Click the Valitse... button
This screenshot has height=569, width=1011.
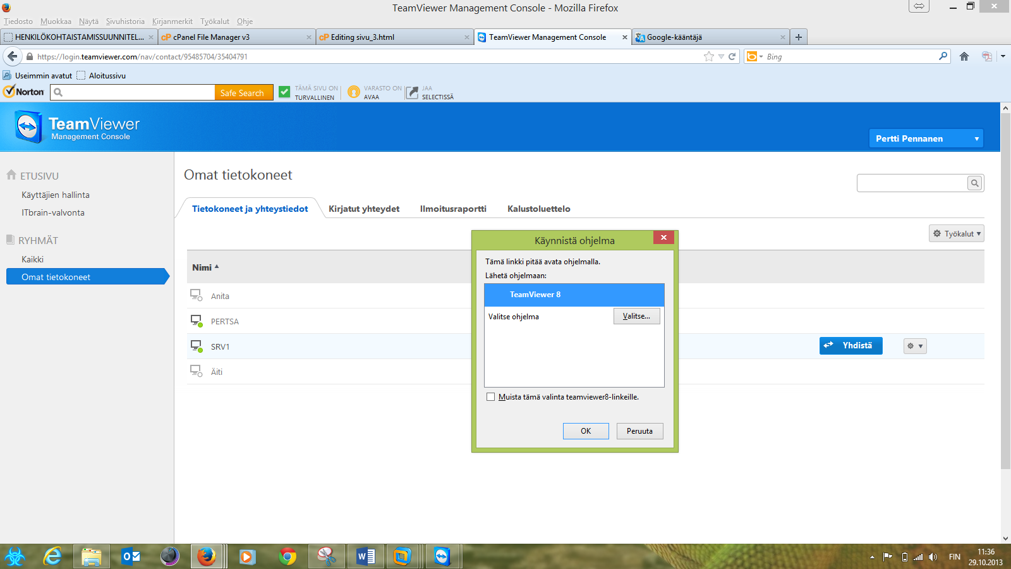pos(636,316)
